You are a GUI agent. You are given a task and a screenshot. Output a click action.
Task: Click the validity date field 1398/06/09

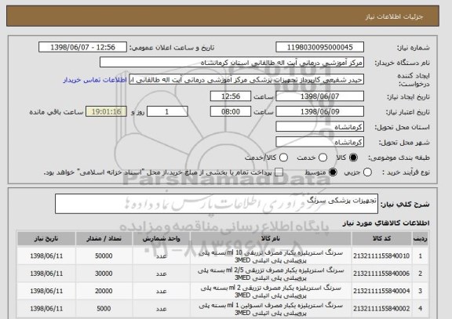point(319,111)
